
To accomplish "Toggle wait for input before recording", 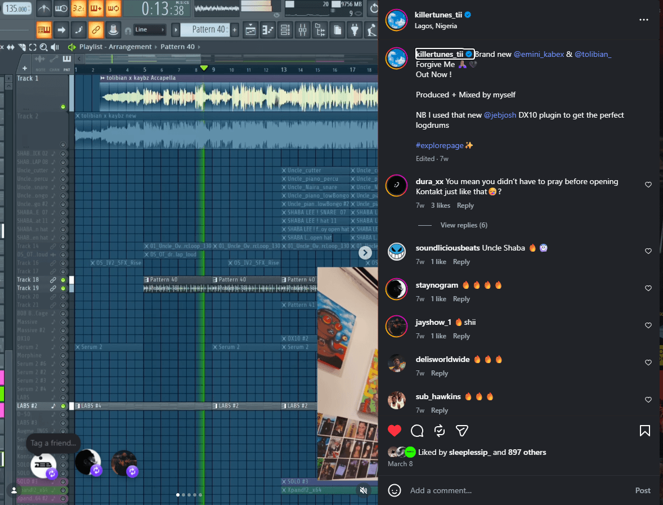I will (61, 8).
